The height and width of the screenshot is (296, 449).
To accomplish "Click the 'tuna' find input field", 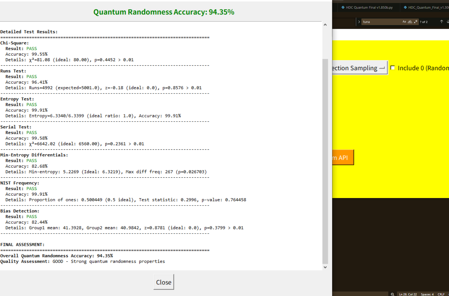I will (381, 22).
